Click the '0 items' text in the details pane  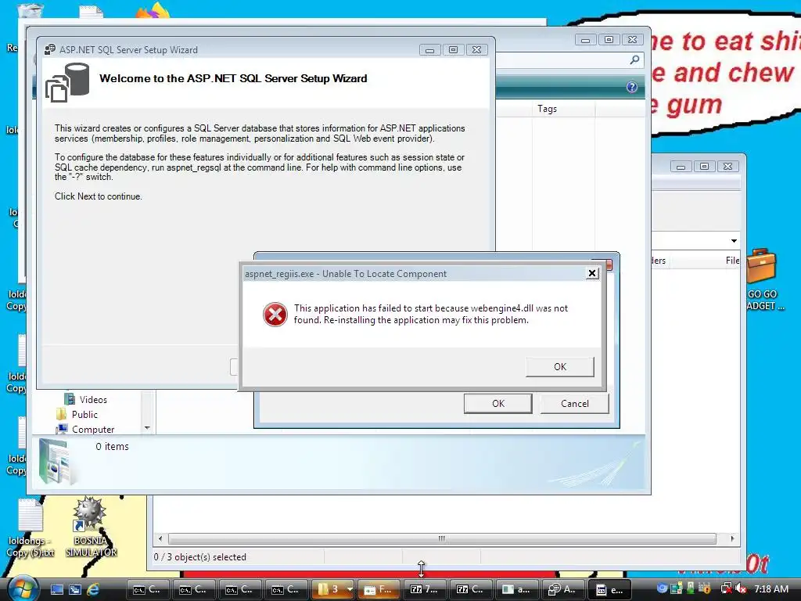pyautogui.click(x=112, y=446)
